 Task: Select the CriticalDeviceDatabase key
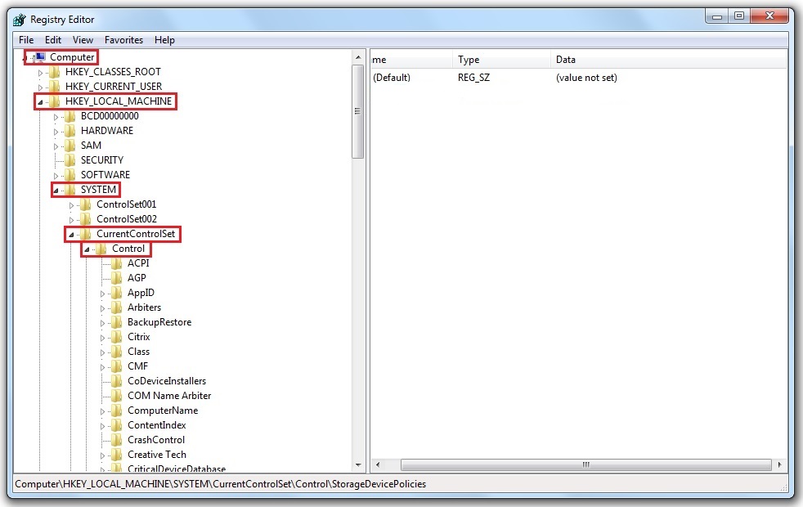tap(176, 469)
